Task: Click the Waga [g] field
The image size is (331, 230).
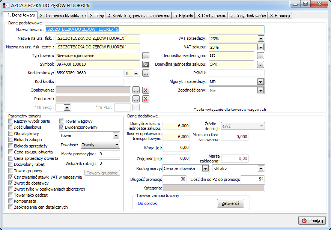Action: coord(176,148)
